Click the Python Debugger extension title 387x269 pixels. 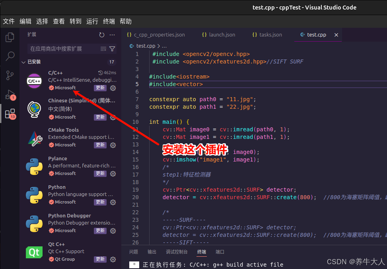(69, 215)
